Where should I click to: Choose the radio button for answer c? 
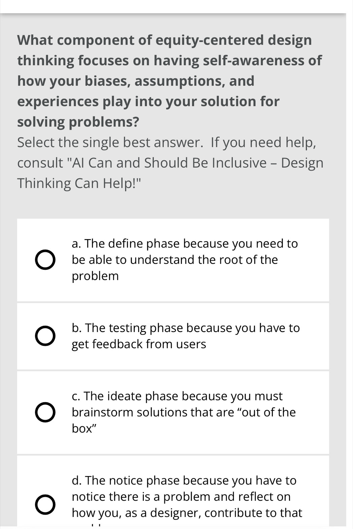(45, 412)
